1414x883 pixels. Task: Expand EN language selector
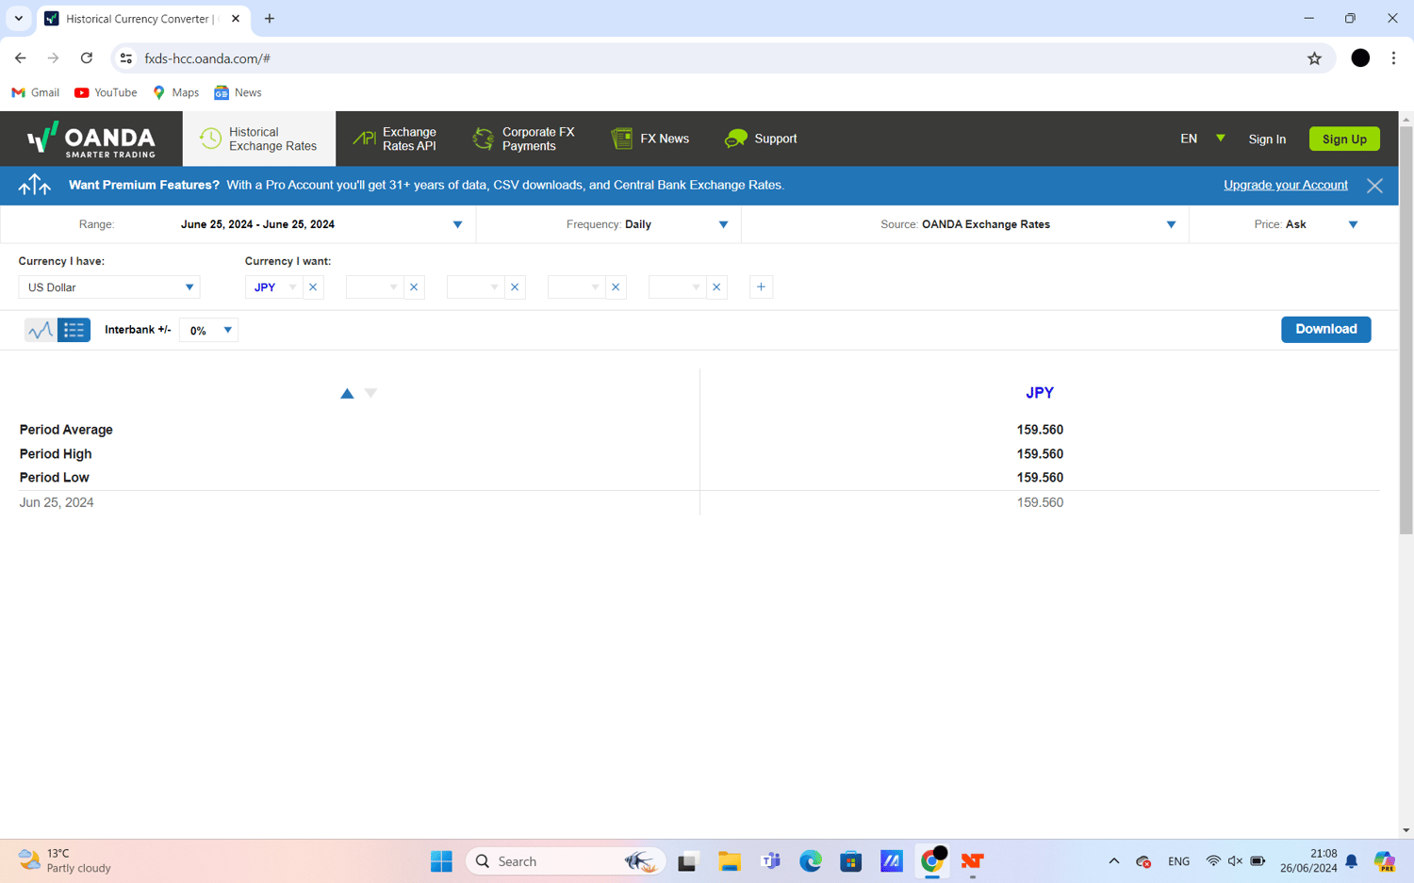[1203, 139]
